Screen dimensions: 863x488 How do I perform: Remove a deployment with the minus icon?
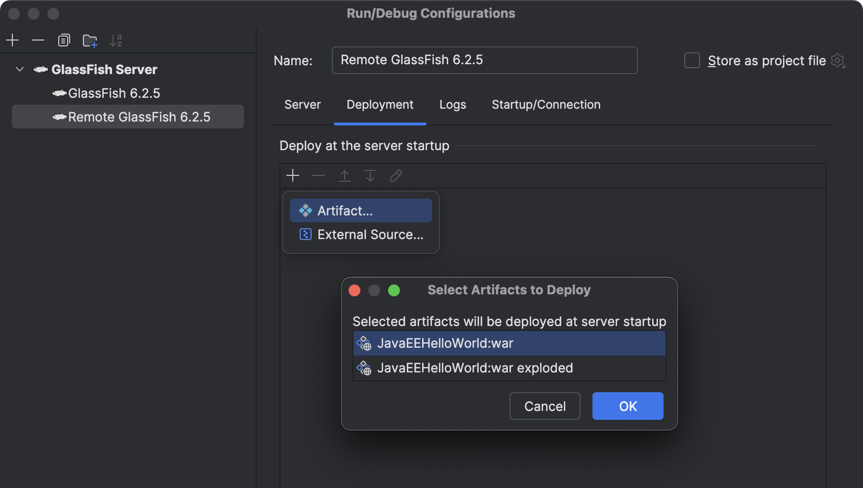click(318, 175)
